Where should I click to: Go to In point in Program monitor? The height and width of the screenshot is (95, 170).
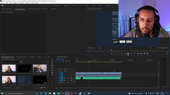[x=122, y=53]
